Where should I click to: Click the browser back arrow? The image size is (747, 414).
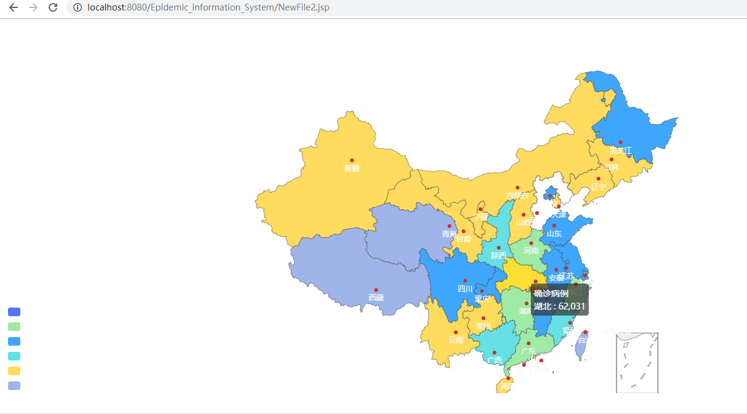tap(13, 7)
